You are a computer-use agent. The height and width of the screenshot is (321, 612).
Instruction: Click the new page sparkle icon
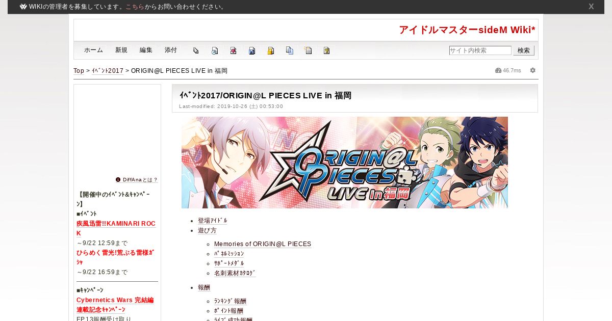click(308, 50)
